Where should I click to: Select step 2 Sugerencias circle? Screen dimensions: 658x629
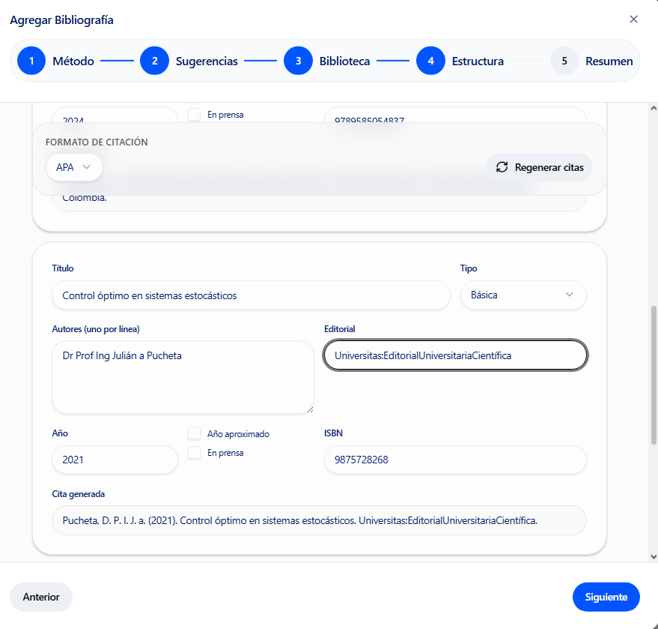click(x=154, y=61)
